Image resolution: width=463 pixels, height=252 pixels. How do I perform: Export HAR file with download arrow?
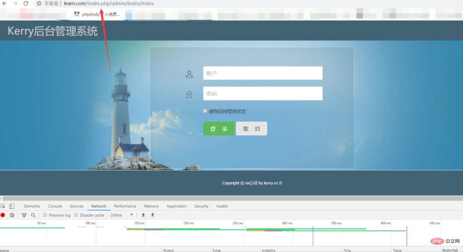pyautogui.click(x=152, y=215)
